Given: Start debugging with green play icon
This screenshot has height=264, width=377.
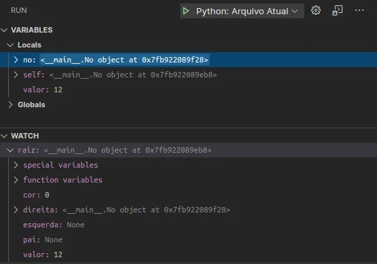Looking at the screenshot, I should point(185,11).
